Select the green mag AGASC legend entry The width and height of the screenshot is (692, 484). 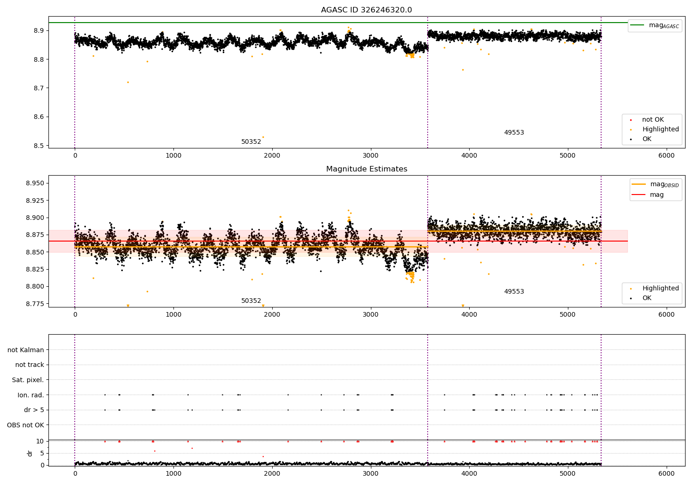click(x=655, y=25)
